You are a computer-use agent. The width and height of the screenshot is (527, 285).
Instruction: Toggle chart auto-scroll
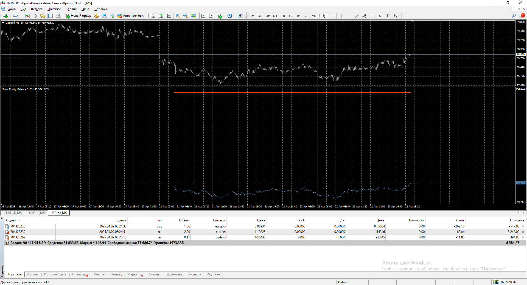pyautogui.click(x=203, y=16)
